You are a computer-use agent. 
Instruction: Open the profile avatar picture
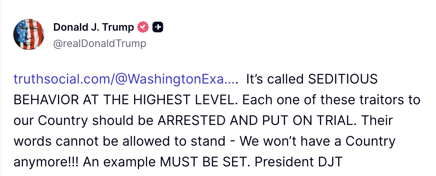[x=29, y=35]
